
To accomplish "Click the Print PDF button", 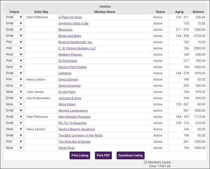I will coord(103,155).
